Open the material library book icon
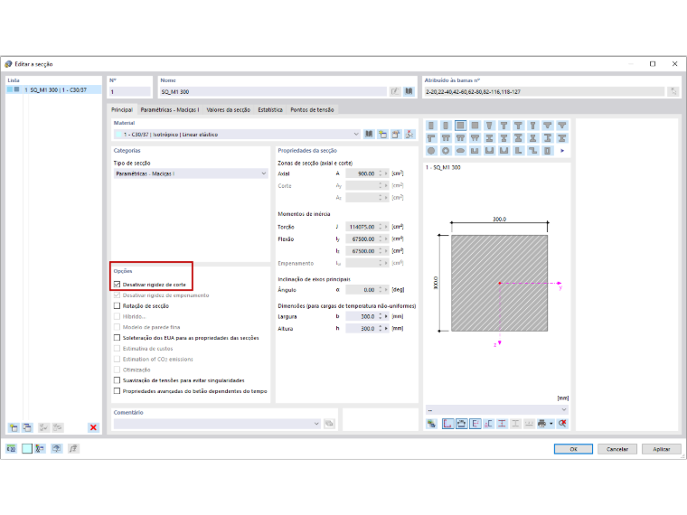The image size is (687, 515). [369, 134]
